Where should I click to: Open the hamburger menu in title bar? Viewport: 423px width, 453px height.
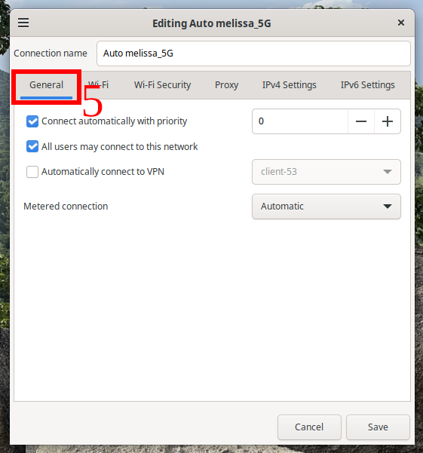click(x=23, y=23)
